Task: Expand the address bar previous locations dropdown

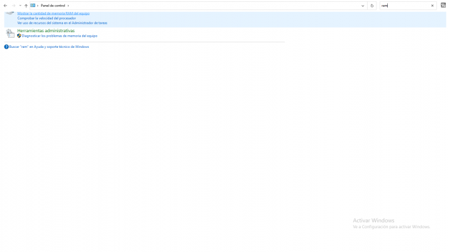Action: tap(363, 6)
